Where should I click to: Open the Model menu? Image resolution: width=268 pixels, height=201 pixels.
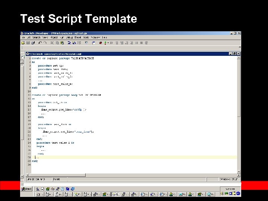[x=78, y=38]
